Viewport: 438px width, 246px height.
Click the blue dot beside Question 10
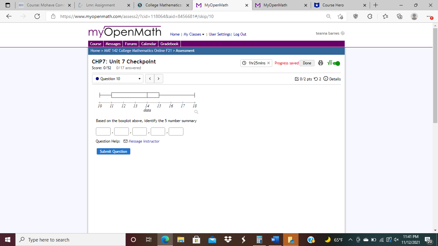tap(97, 78)
